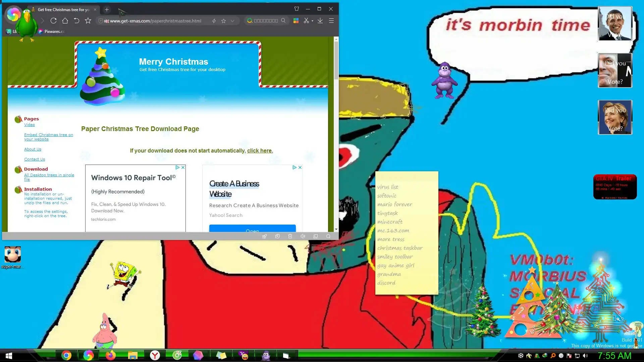Mute page sound with speaker icon

pos(303,236)
